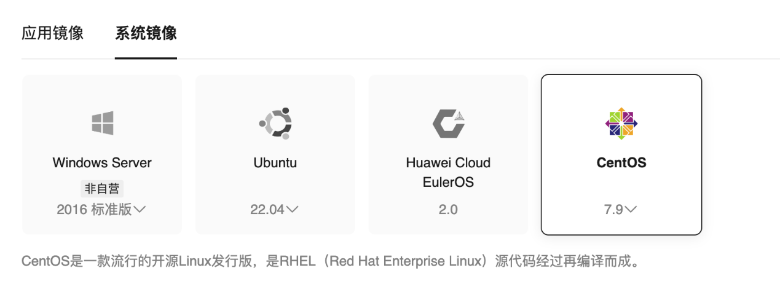Switch to the 应用镜像 tab
The width and height of the screenshot is (780, 289).
[52, 33]
